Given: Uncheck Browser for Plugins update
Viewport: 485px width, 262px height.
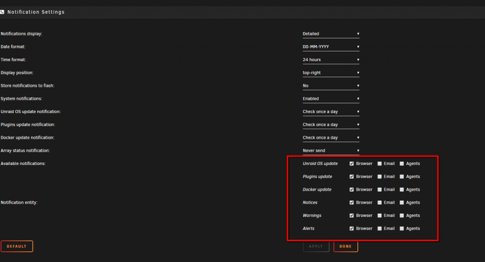Looking at the screenshot, I should (x=352, y=177).
